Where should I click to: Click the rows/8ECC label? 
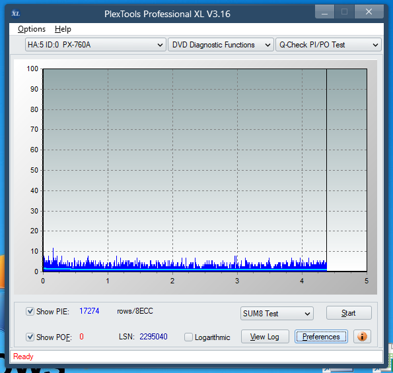[x=135, y=311]
